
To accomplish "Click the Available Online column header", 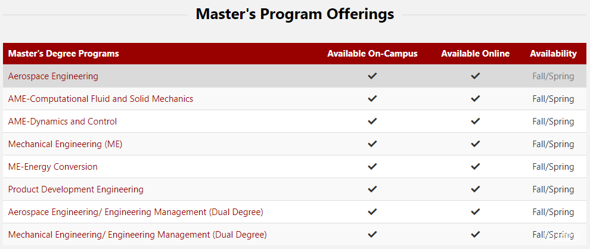I will click(x=475, y=54).
